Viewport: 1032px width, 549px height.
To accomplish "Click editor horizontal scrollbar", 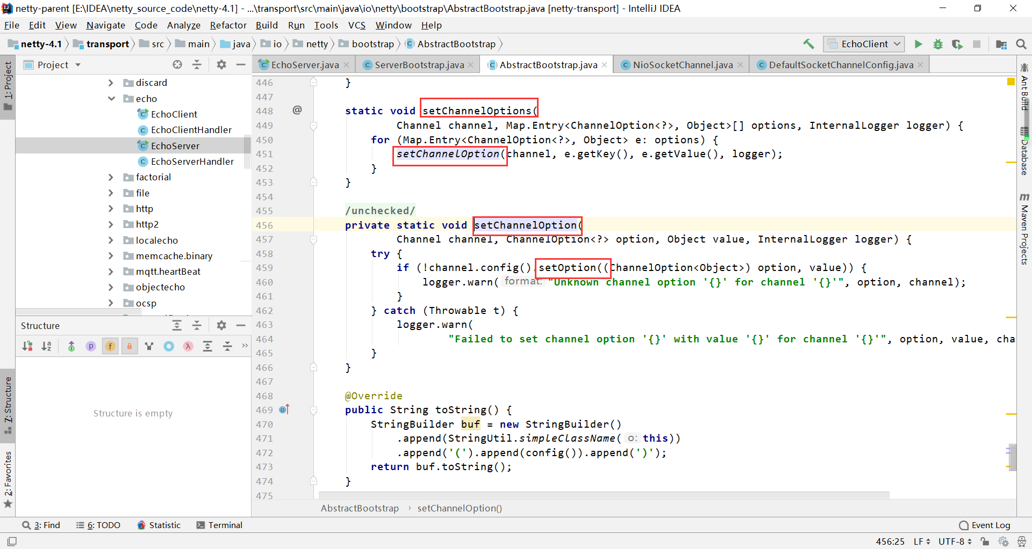I will (604, 495).
